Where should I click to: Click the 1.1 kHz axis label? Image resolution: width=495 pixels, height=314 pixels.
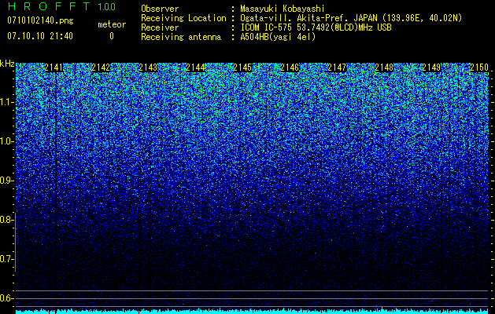[6, 102]
